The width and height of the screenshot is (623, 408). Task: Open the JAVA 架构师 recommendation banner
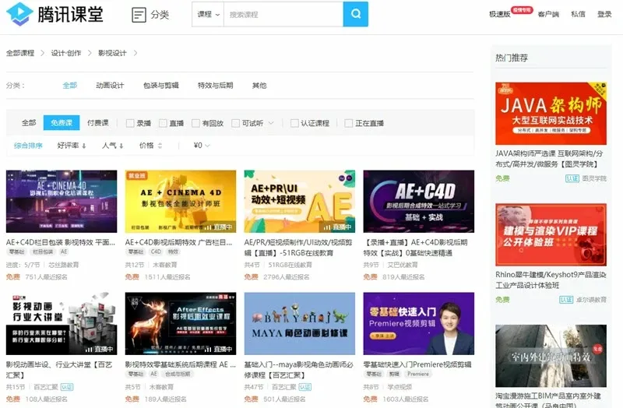tap(551, 114)
